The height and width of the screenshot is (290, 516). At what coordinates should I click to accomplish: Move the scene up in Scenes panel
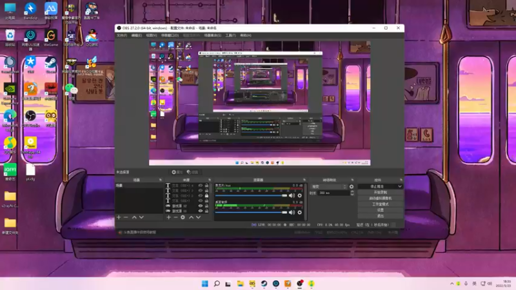[134, 217]
